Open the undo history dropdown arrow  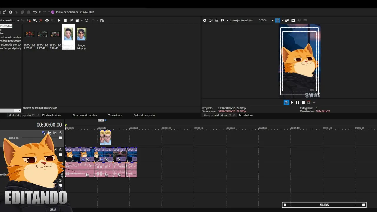pos(39,12)
